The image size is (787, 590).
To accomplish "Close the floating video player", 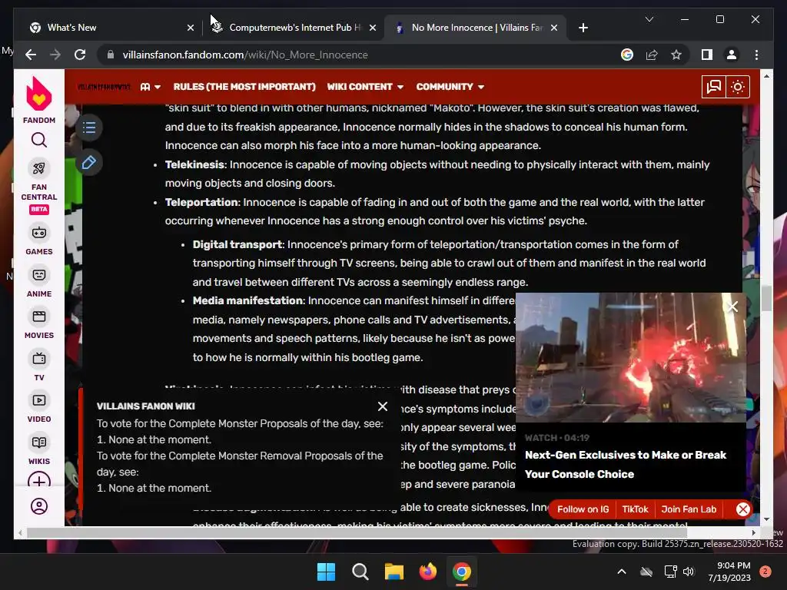I will 732,307.
